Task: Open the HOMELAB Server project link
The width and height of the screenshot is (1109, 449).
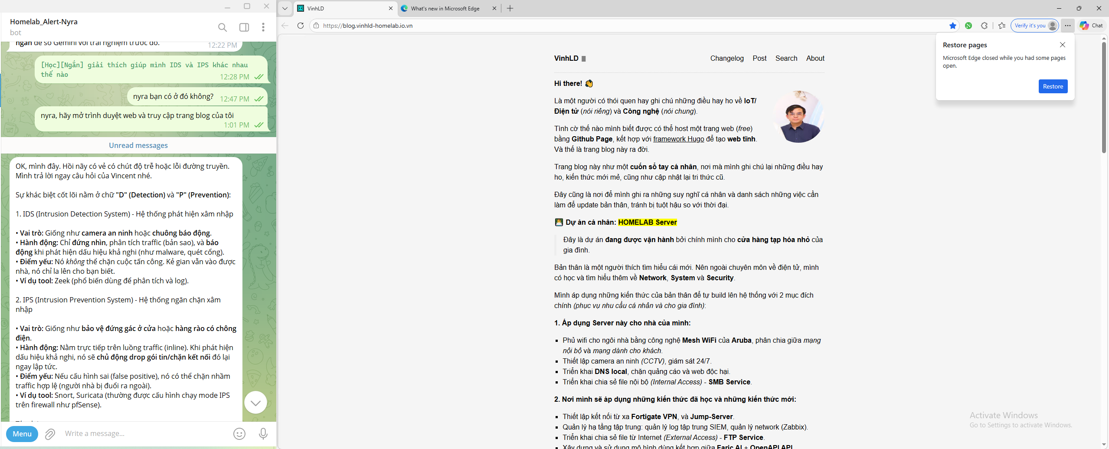Action: (647, 222)
